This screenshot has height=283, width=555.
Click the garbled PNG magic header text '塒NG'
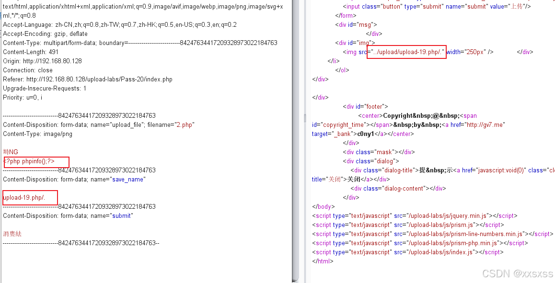click(x=11, y=152)
